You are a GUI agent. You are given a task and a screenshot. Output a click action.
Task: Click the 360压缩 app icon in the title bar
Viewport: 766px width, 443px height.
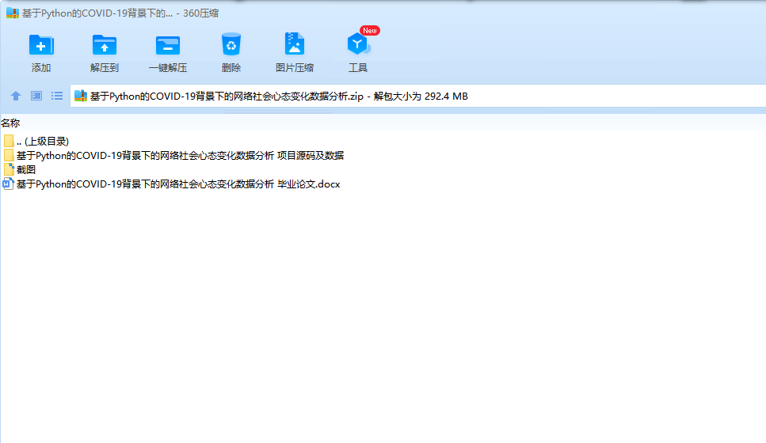(x=12, y=13)
